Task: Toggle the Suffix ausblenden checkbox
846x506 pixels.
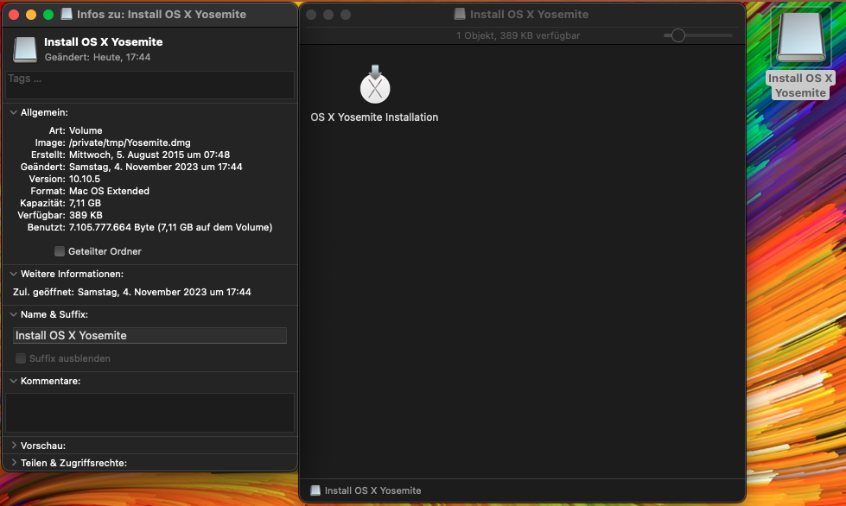Action: (x=21, y=358)
